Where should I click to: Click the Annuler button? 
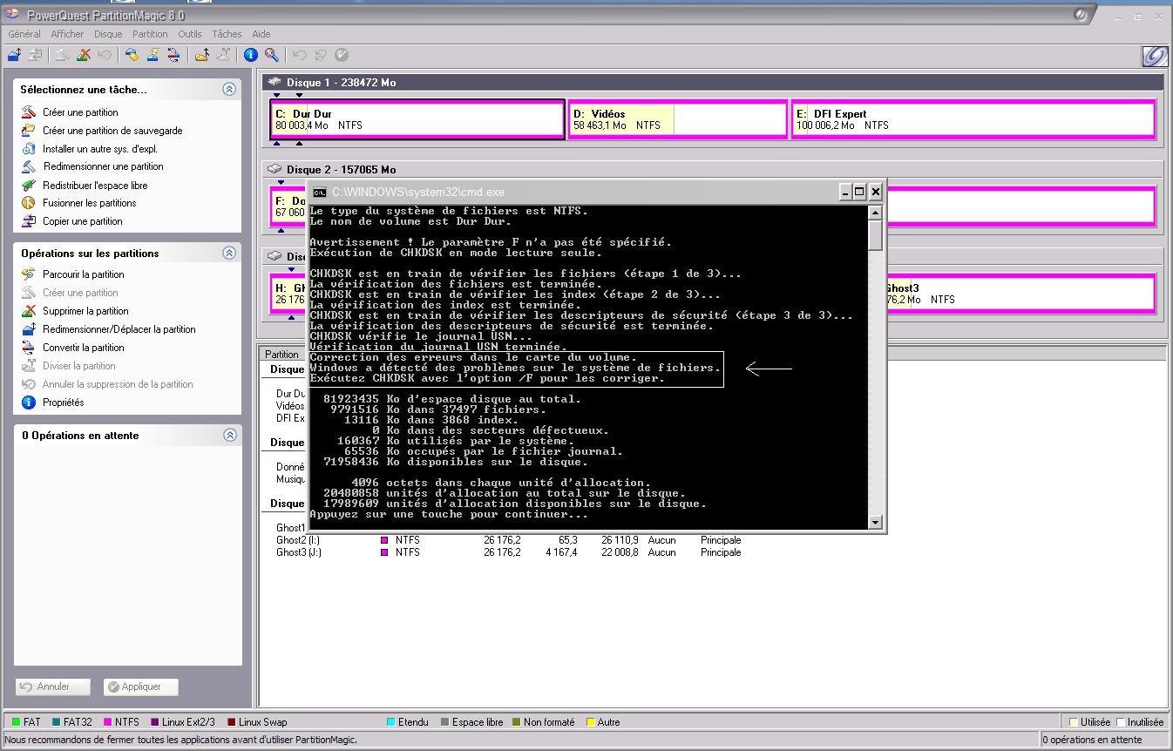53,687
